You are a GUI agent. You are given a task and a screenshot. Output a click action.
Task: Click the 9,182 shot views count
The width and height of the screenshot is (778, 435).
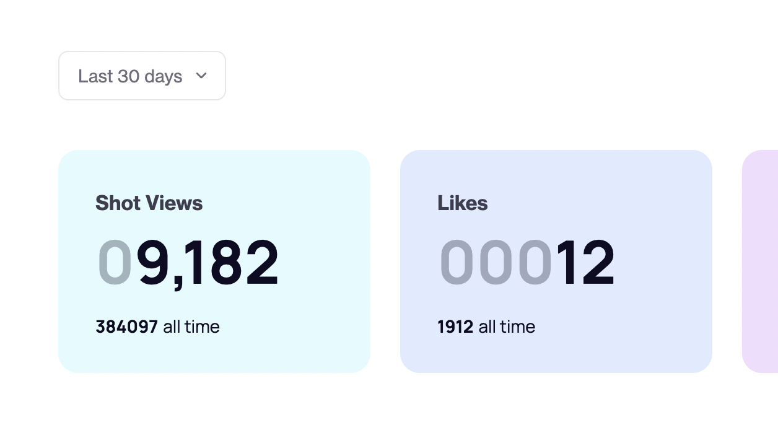click(x=208, y=263)
